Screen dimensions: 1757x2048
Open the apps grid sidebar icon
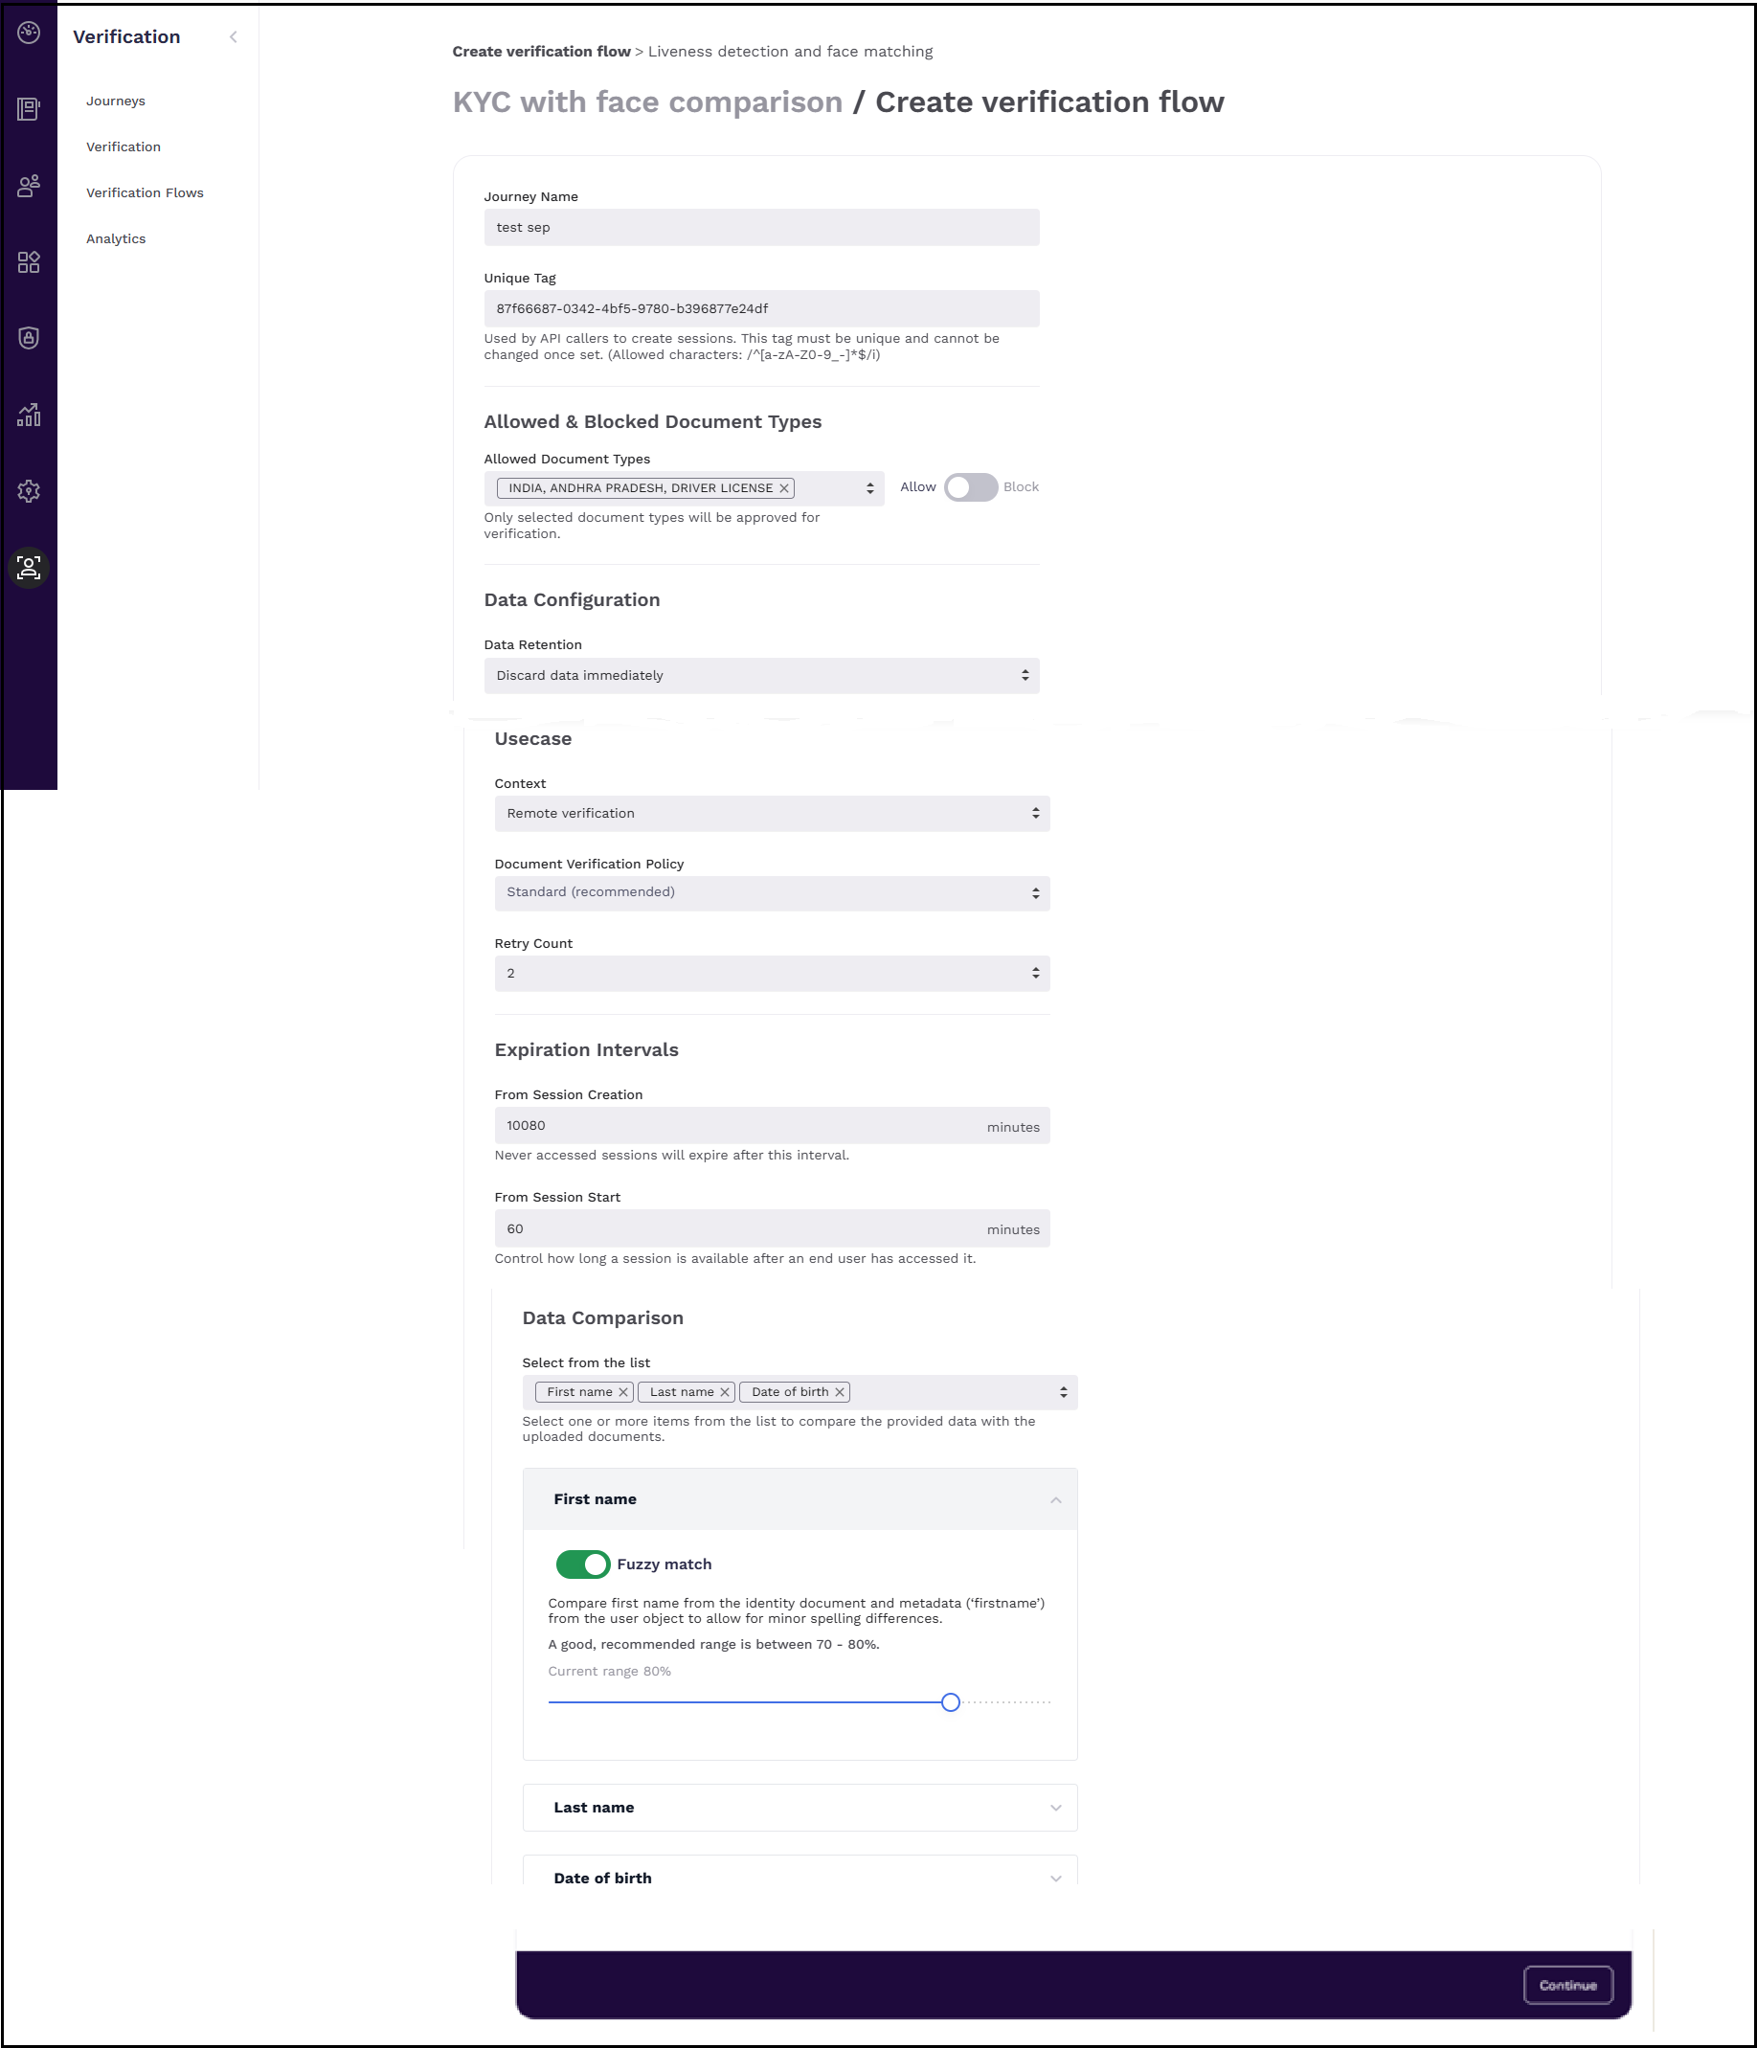tap(29, 262)
